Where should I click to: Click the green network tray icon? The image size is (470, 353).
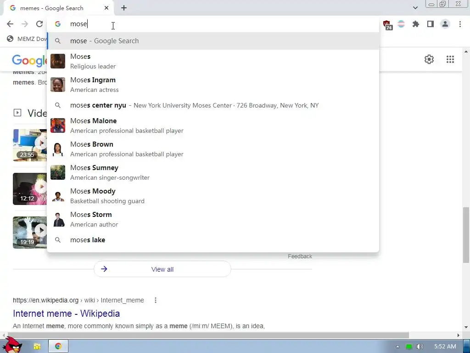click(409, 347)
